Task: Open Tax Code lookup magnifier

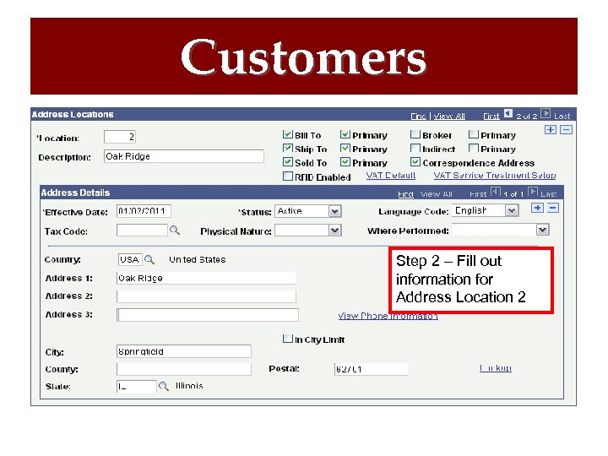Action: [x=175, y=231]
